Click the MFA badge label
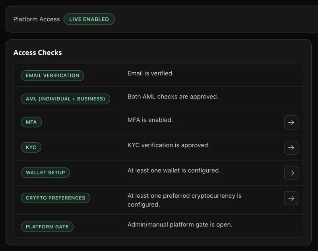 (x=31, y=122)
